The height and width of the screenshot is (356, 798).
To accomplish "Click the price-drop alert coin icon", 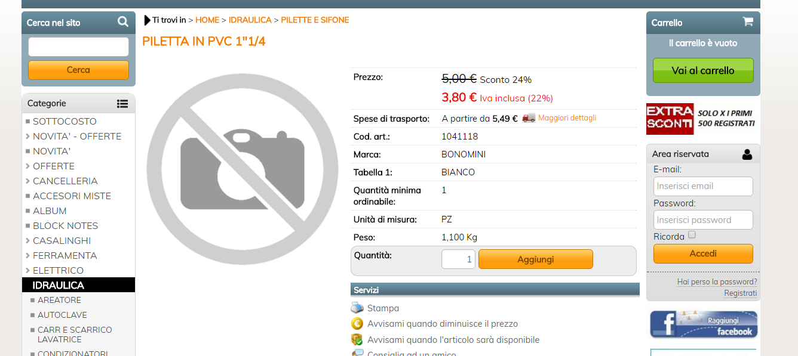I will coord(357,324).
